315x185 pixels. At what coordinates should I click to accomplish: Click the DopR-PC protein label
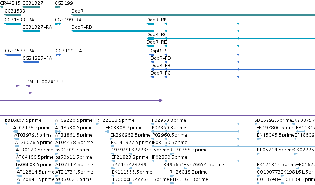(x=161, y=73)
